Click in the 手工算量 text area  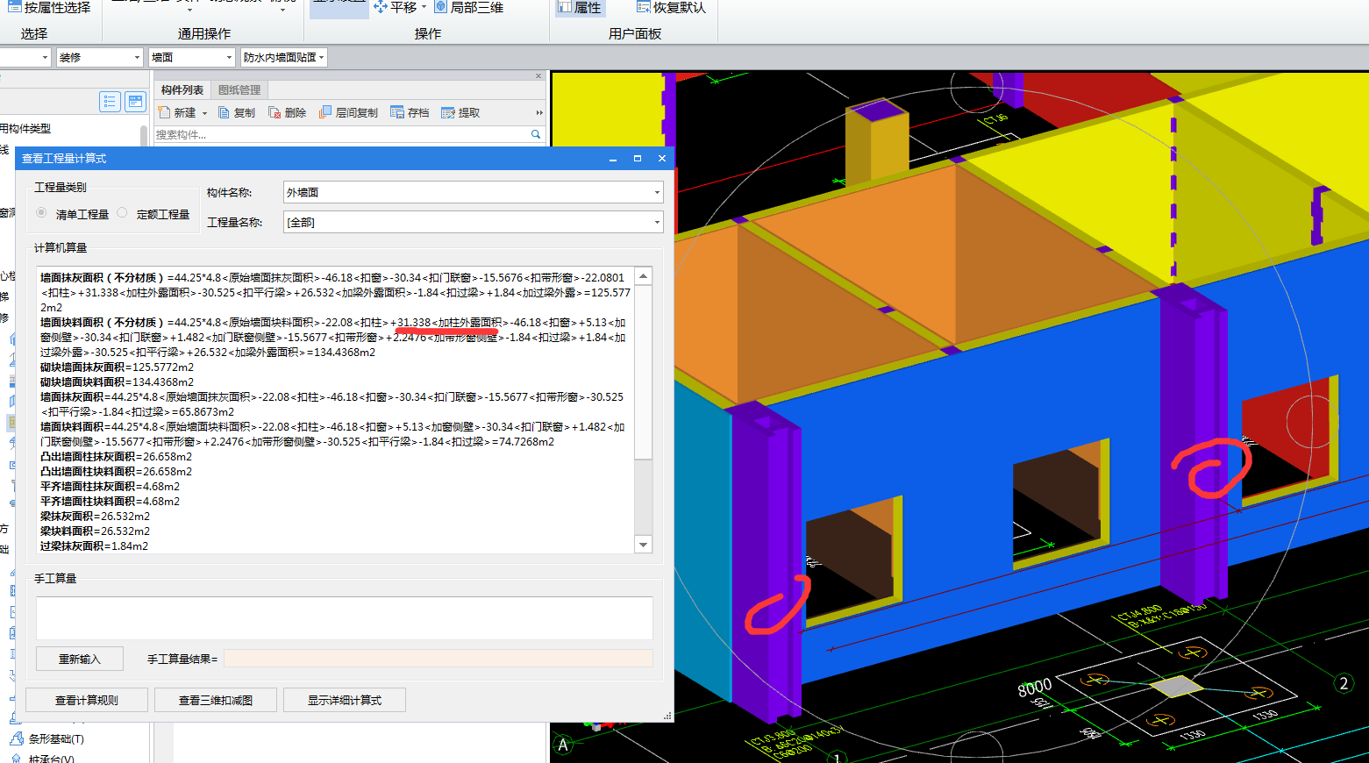345,618
